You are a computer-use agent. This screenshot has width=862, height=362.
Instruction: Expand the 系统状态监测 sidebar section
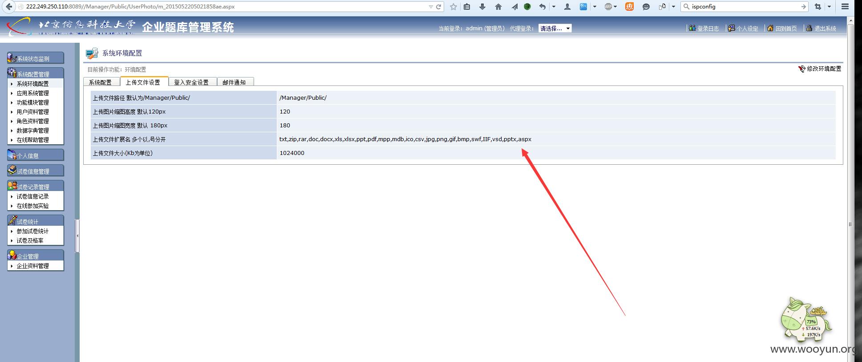[36, 58]
